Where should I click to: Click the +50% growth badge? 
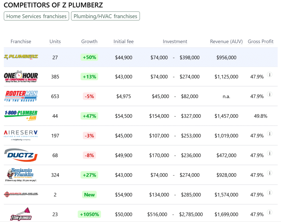pos(89,57)
